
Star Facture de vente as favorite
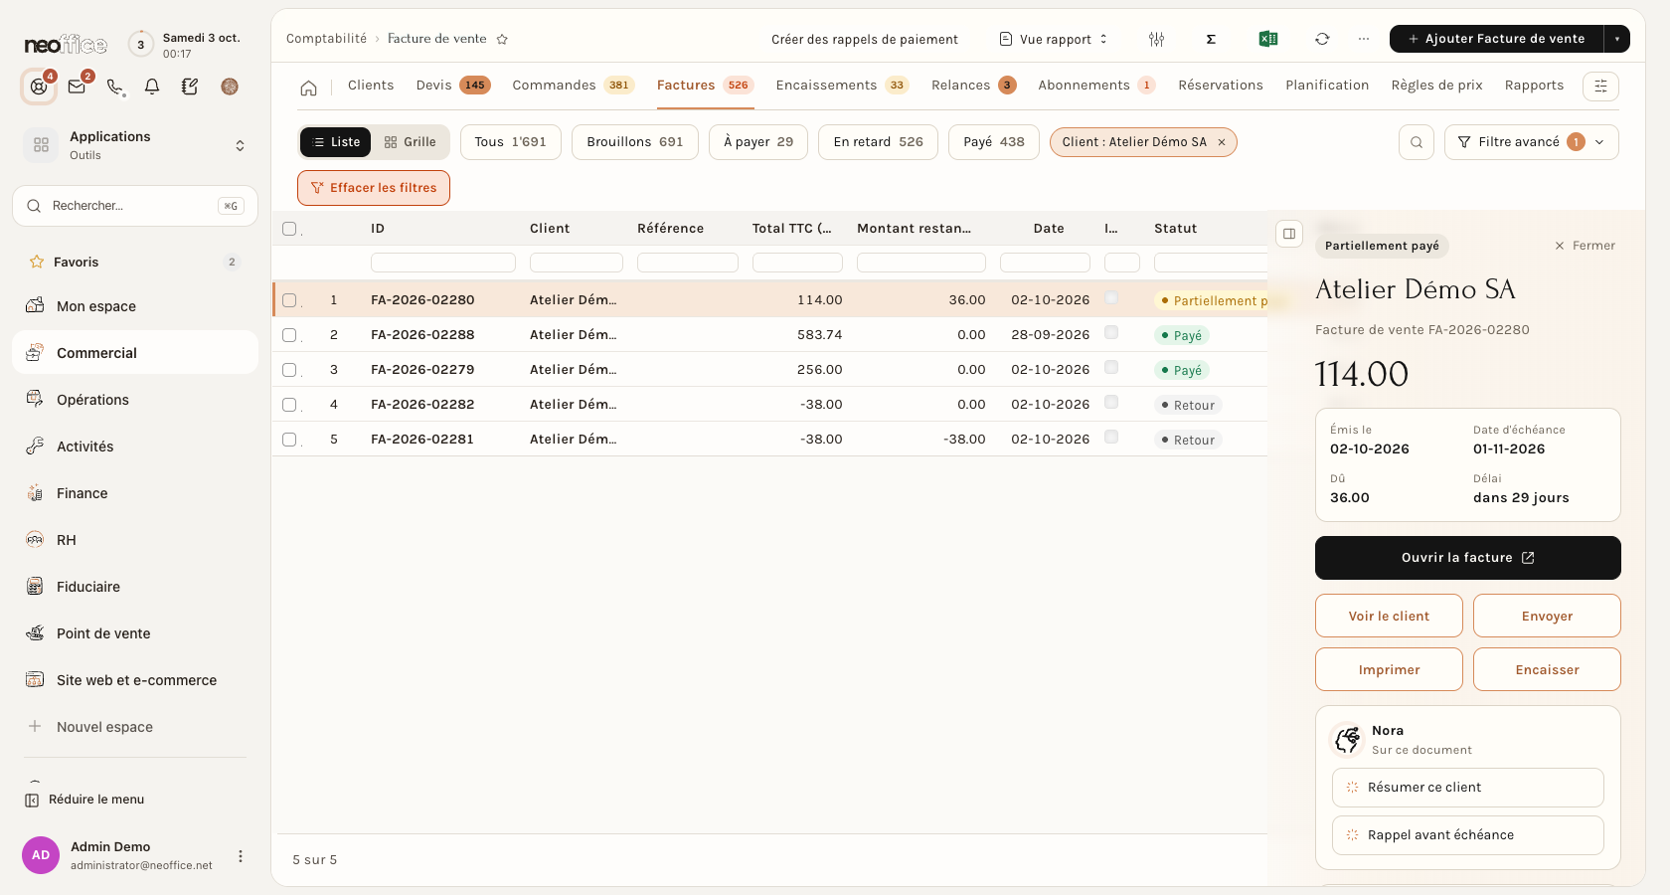tap(502, 40)
